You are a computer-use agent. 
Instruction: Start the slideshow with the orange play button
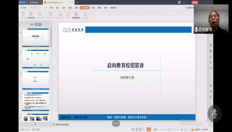[x=149, y=130]
